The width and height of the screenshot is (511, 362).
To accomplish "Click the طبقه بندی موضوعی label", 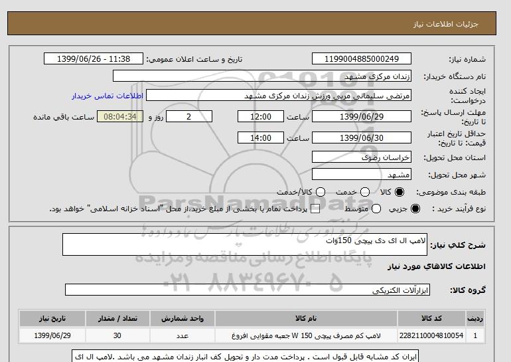I will coord(451,193).
